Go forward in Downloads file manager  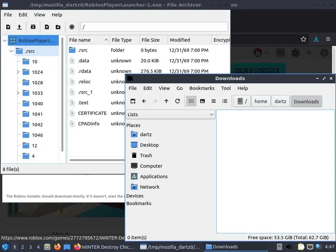click(x=155, y=101)
